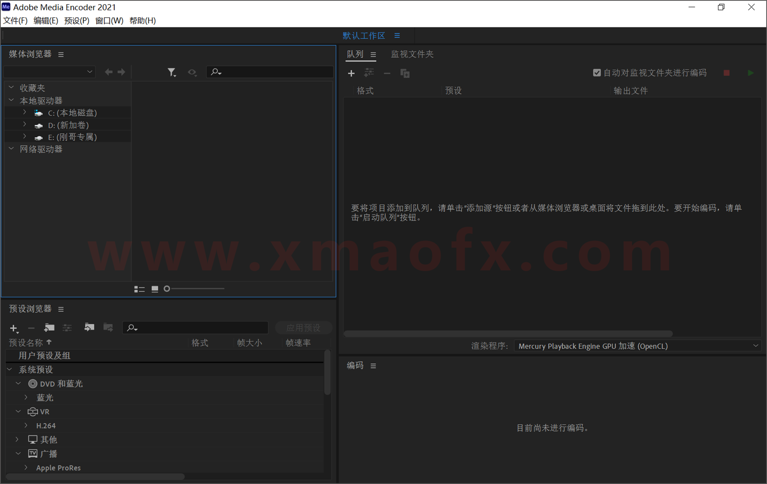Click the Preset Browser search field
This screenshot has height=484, width=767.
(195, 328)
